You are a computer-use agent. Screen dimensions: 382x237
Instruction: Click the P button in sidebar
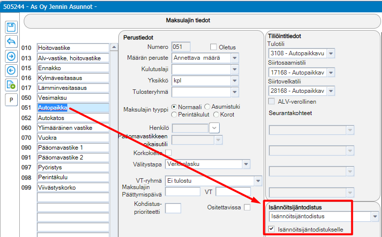pyautogui.click(x=11, y=100)
